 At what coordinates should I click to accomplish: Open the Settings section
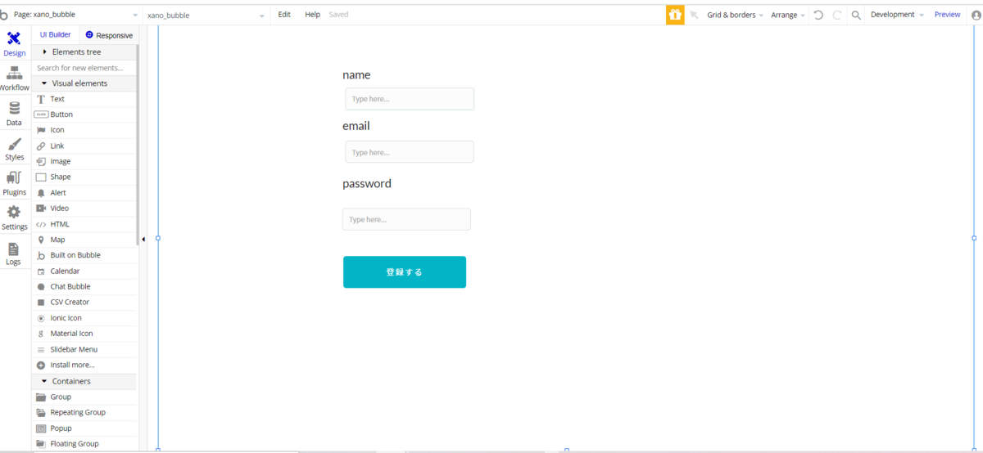click(14, 218)
